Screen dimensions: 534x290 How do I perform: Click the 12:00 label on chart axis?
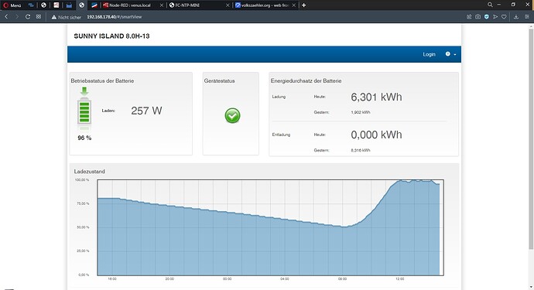click(400, 278)
